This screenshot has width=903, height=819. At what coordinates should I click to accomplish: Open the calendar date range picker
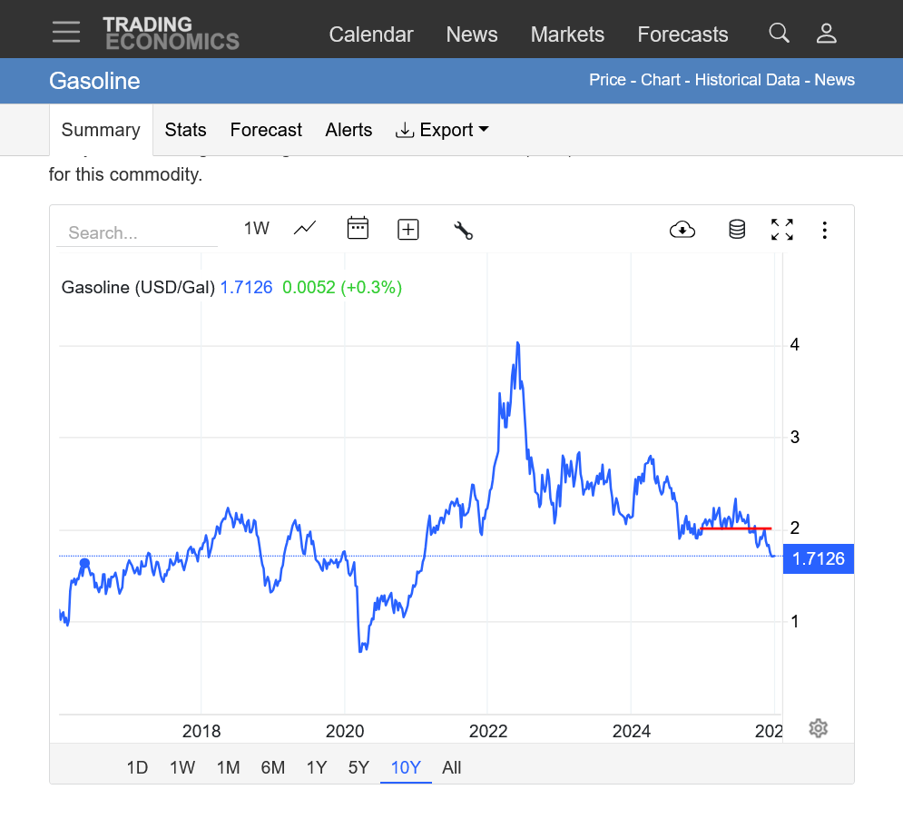(358, 229)
